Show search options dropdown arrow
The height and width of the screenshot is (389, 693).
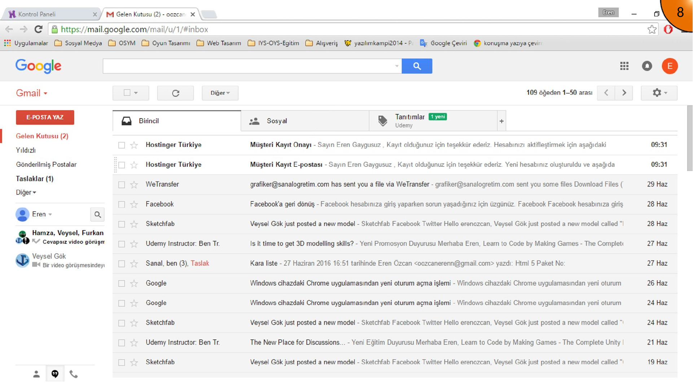396,66
